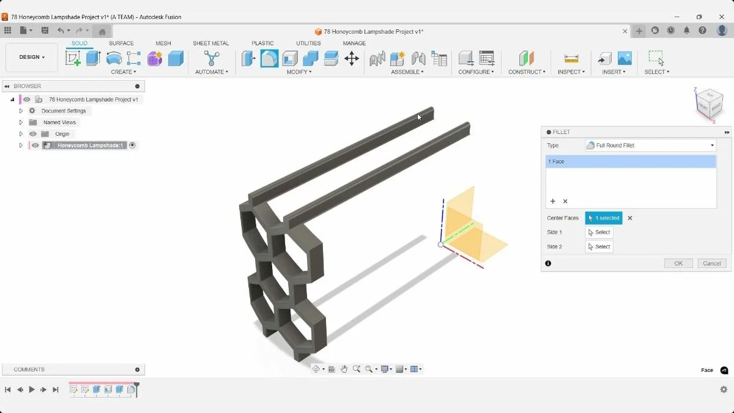
Task: Activate the window Select tool icon
Action: [x=656, y=58]
